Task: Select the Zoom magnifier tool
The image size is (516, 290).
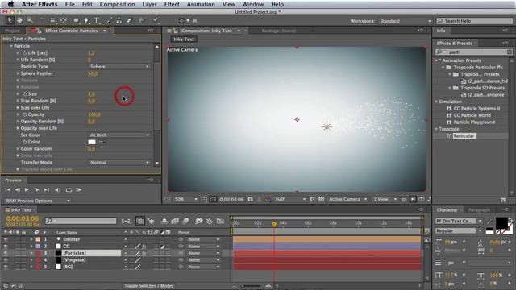Action: click(x=30, y=20)
